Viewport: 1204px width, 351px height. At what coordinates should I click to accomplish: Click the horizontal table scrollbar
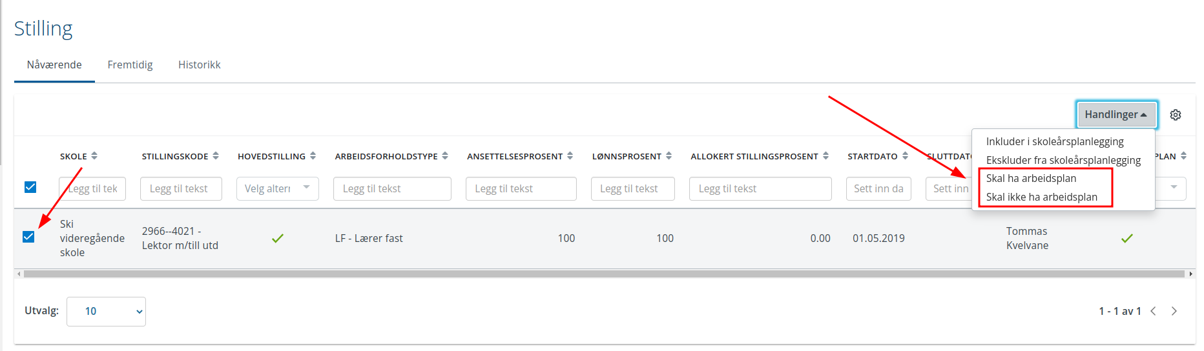(604, 274)
